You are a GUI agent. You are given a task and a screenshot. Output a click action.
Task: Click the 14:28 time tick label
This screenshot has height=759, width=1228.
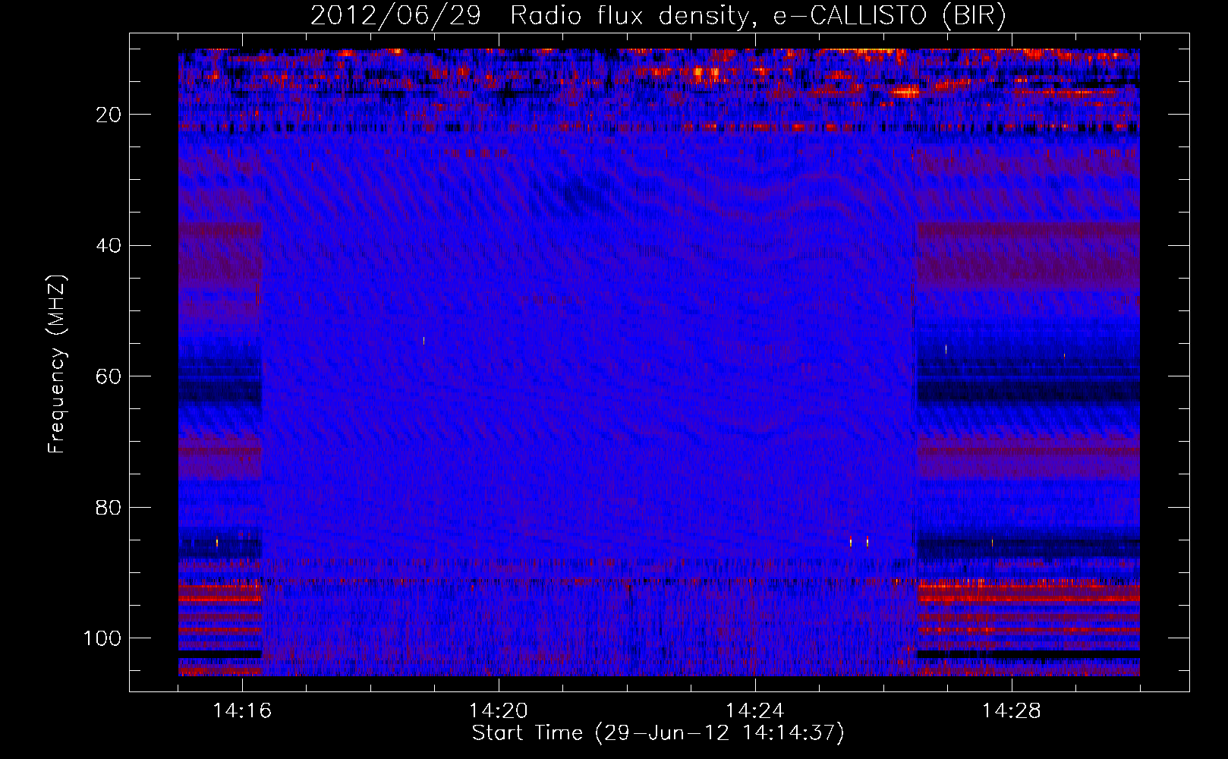click(x=1012, y=711)
